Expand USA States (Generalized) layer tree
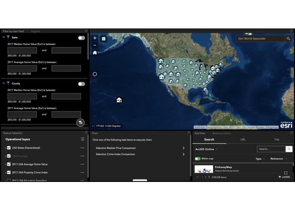 pos(6,148)
